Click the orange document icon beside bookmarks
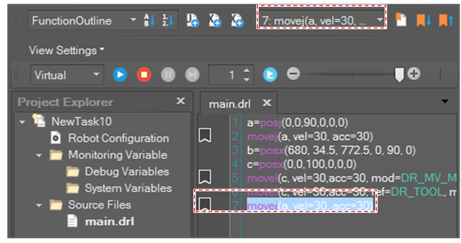 coord(401,20)
